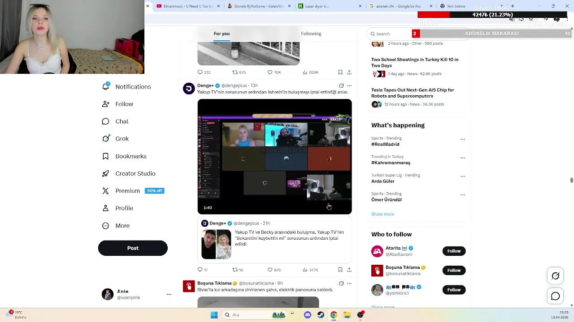Open the #RealMadrid trending topic
The height and width of the screenshot is (322, 574).
pos(385,144)
